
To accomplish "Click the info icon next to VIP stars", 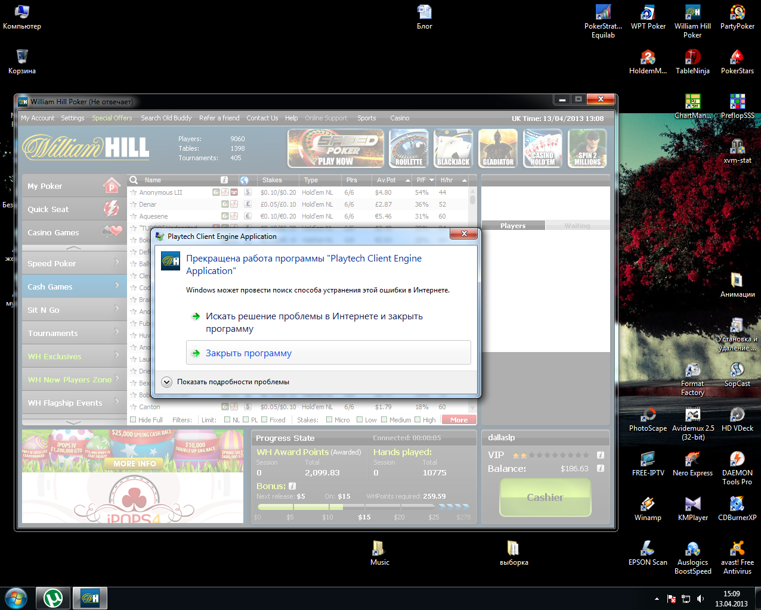I will pyautogui.click(x=601, y=455).
